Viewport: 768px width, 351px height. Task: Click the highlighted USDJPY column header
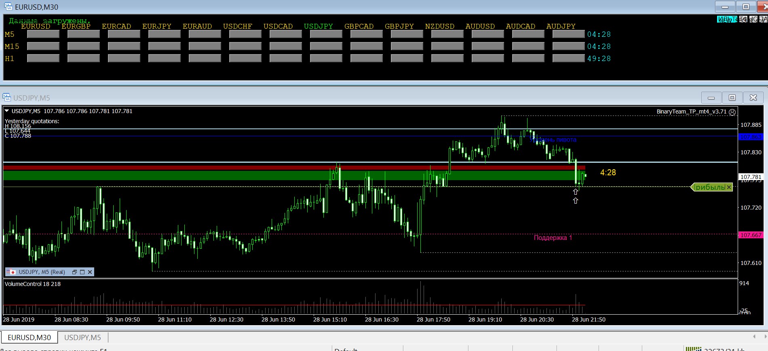point(318,26)
